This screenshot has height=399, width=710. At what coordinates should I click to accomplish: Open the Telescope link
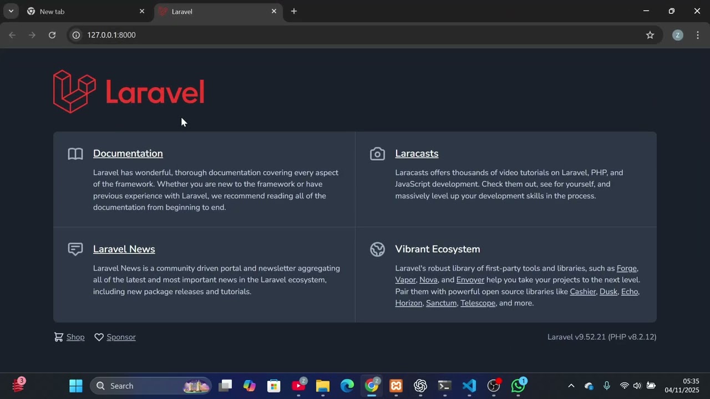(x=478, y=303)
